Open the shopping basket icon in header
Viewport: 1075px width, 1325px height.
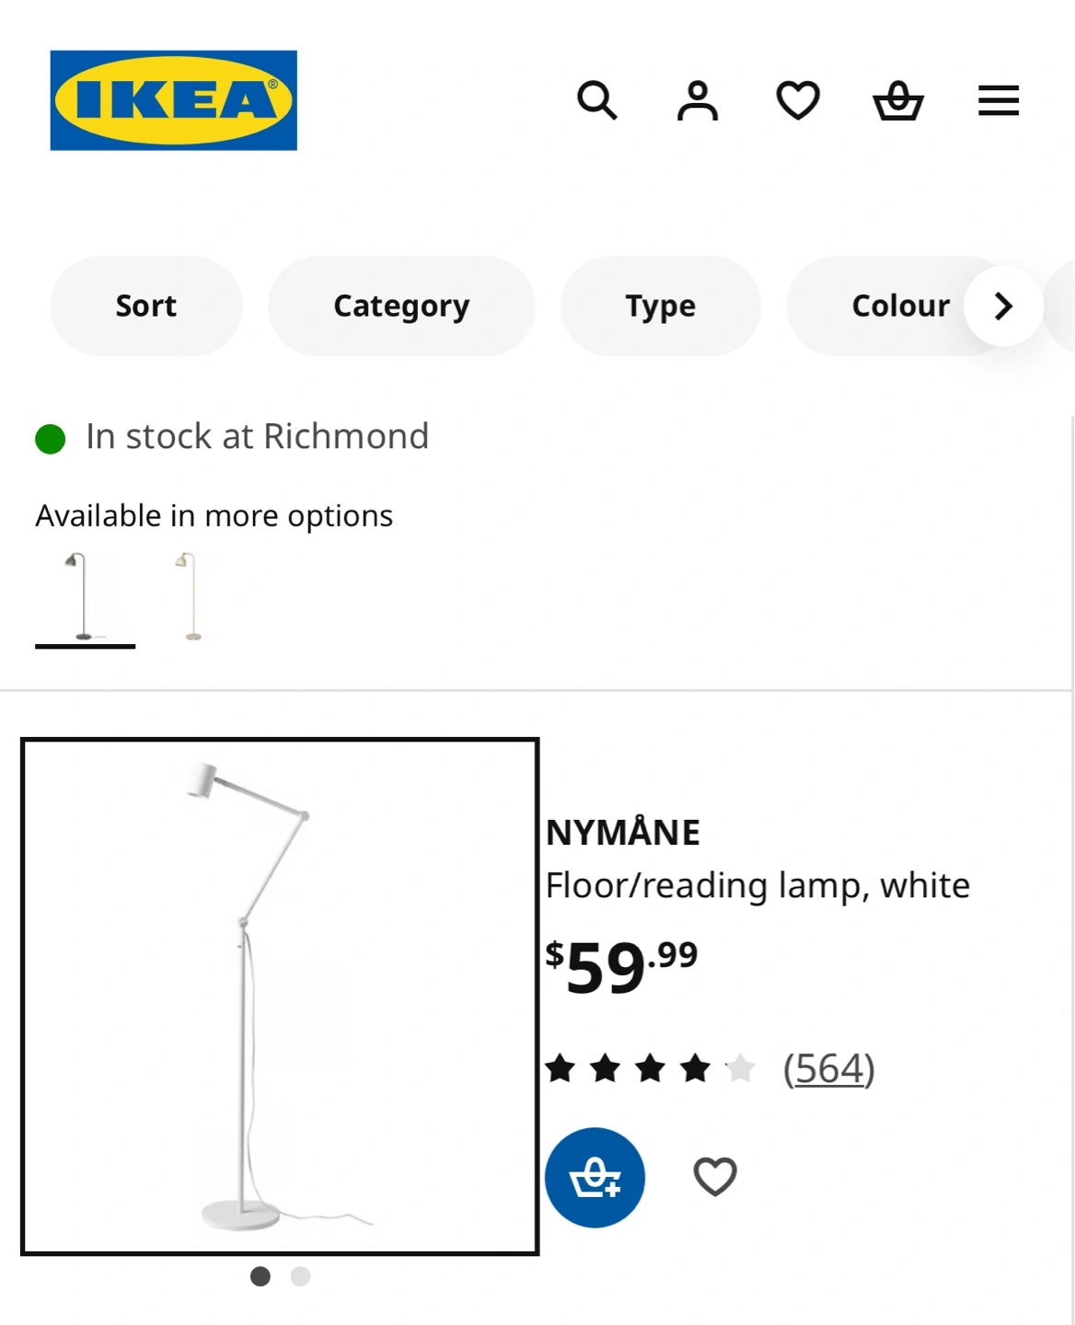tap(898, 100)
